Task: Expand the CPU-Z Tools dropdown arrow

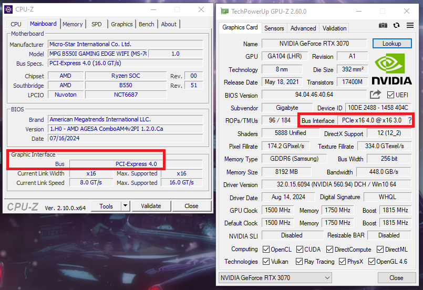Action: click(x=126, y=206)
